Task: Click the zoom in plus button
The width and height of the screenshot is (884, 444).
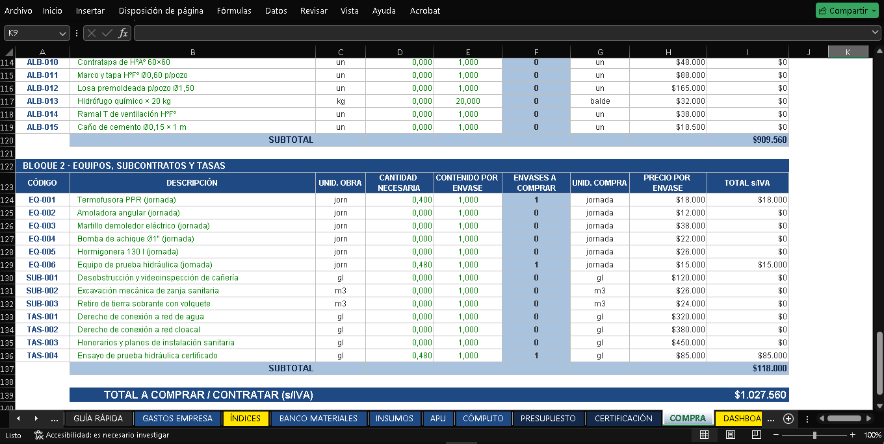Action: pos(852,435)
